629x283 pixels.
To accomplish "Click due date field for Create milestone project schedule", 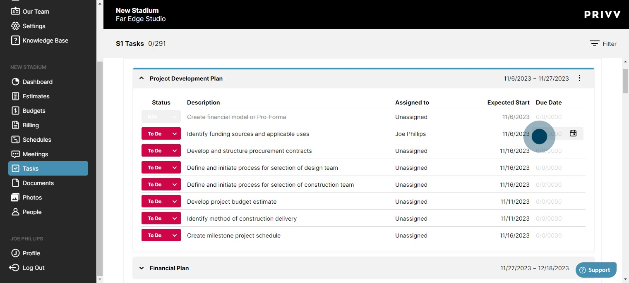I will (549, 235).
